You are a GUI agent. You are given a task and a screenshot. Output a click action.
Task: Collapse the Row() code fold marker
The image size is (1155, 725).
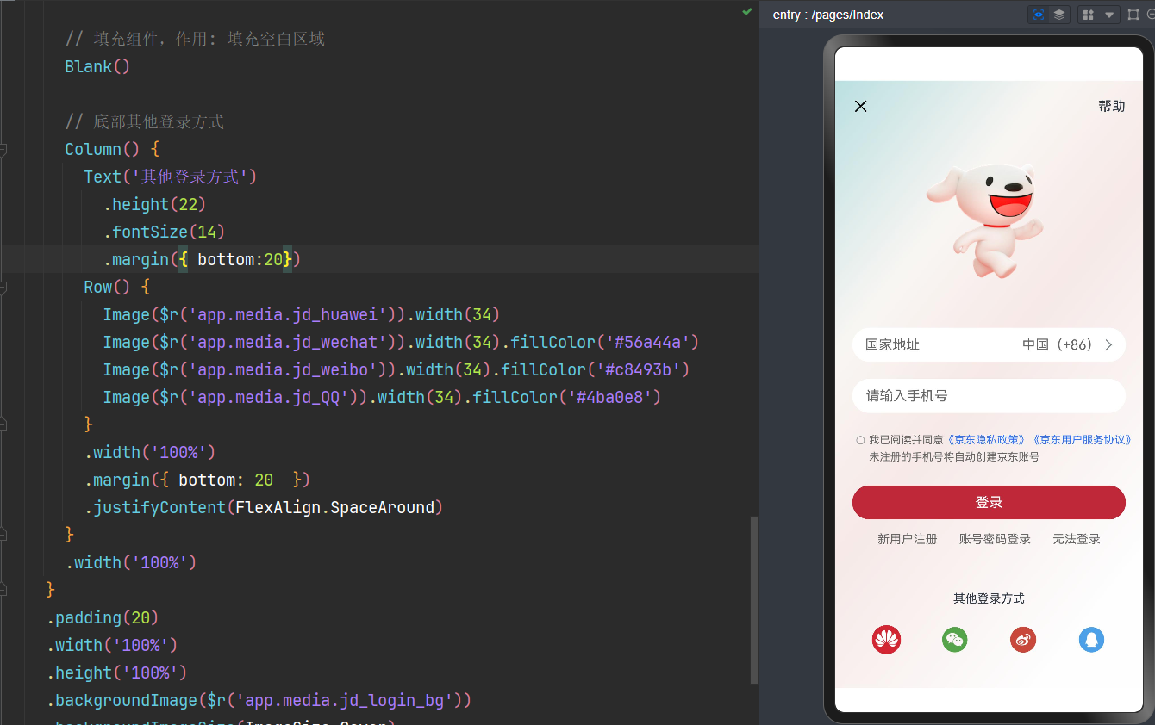coord(3,288)
